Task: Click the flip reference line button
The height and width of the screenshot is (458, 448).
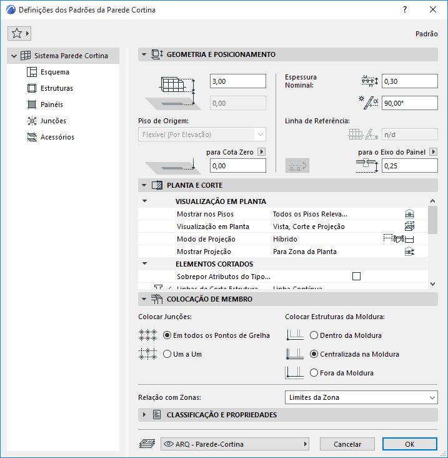Action: [297, 166]
